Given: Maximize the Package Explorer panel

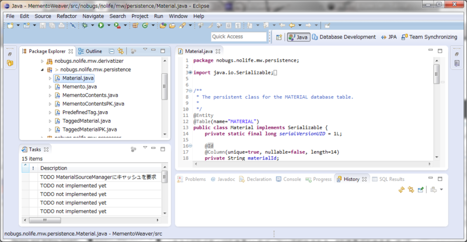Looking at the screenshot, I should pos(163,51).
